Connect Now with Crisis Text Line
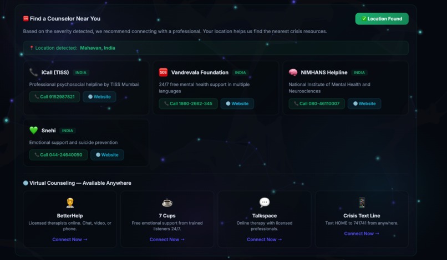 (x=362, y=233)
